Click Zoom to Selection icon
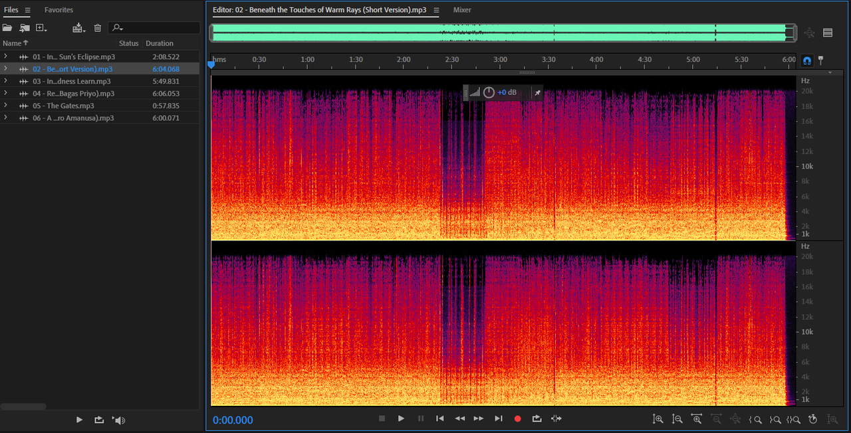 (x=793, y=419)
